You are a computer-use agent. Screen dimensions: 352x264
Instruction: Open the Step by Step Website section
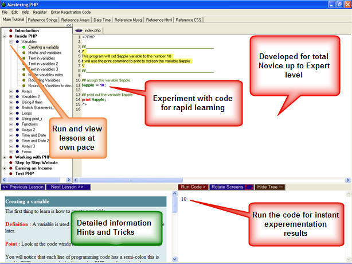(36, 162)
